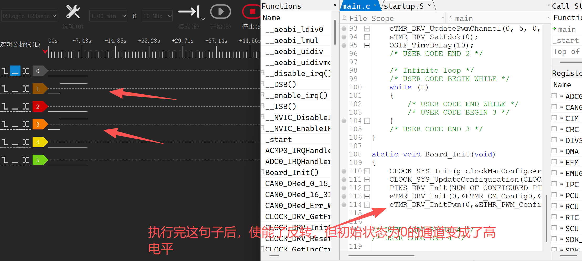This screenshot has width=582, height=261.
Task: Open the 10 MHz sample rate dropdown
Action: pos(157,16)
